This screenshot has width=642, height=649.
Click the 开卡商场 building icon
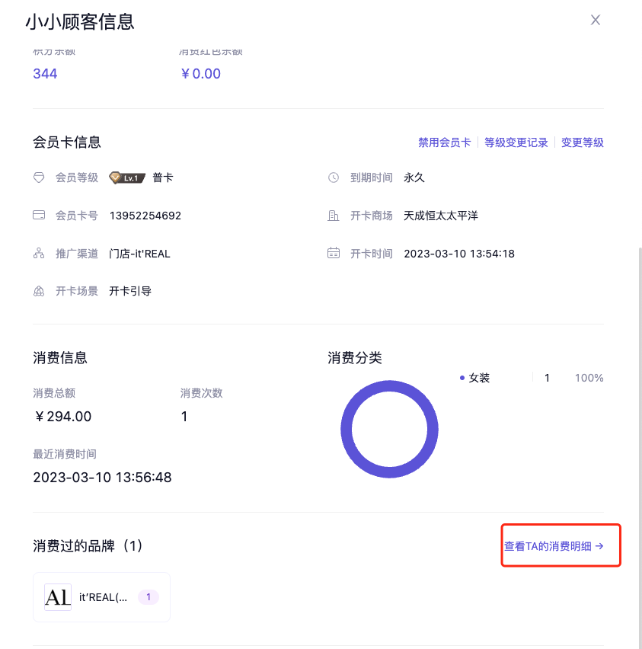click(334, 216)
